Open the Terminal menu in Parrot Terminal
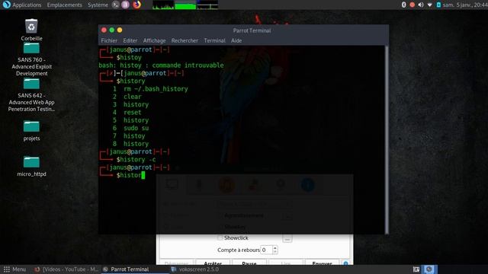Viewport: 488px width, 274px height. coord(214,40)
